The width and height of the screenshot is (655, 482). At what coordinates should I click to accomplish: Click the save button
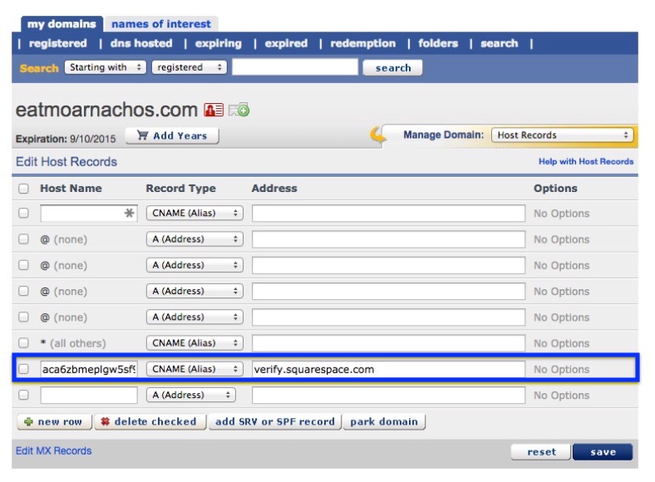[603, 452]
